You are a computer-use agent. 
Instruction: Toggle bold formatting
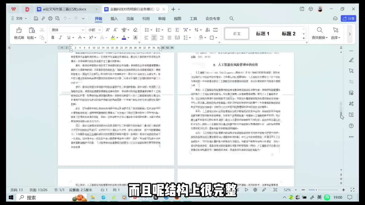[53, 38]
